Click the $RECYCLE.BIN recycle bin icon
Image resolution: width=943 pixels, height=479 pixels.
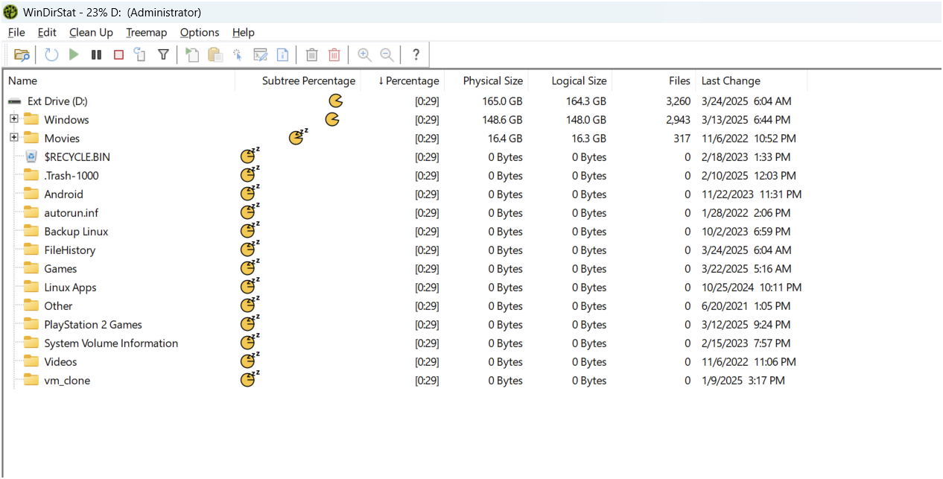[31, 156]
